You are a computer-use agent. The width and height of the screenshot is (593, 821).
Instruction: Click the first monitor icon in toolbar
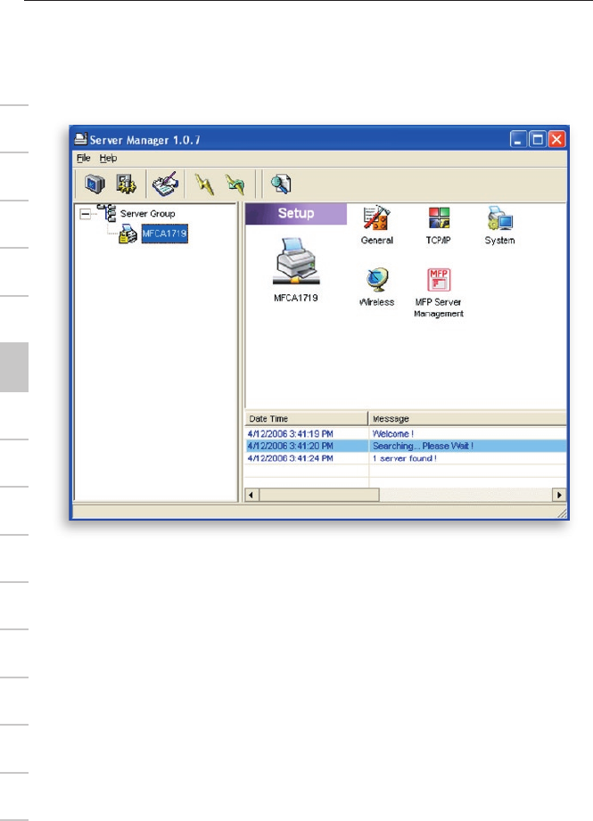(x=94, y=184)
